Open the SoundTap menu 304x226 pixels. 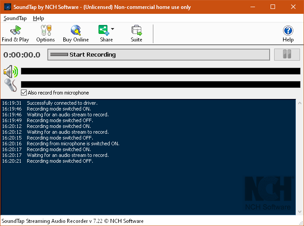click(x=15, y=18)
